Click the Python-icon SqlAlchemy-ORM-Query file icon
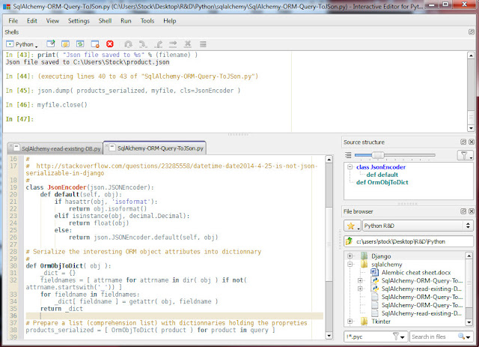Screen dimensions: 479x347 coord(374,280)
